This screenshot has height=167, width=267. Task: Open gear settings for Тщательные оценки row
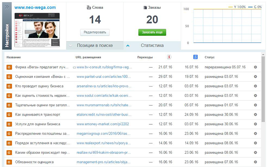pos(255,105)
